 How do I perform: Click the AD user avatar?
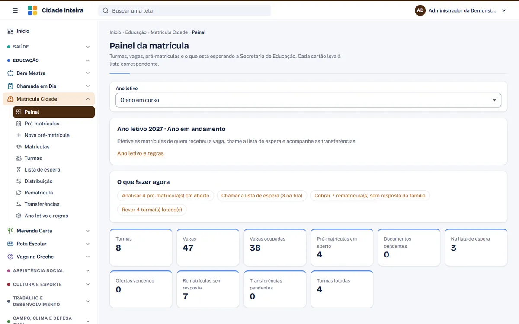(x=420, y=10)
